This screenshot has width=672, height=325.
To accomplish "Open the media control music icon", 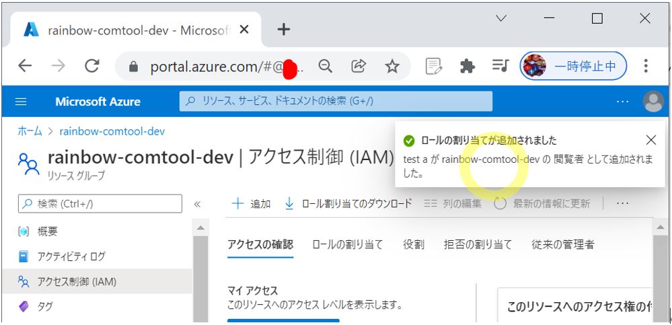I will [x=500, y=65].
